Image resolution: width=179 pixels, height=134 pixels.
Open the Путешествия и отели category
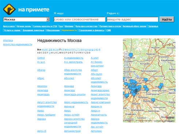tap(110, 26)
